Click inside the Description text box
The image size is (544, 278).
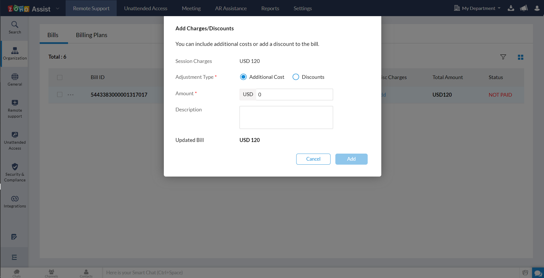pyautogui.click(x=286, y=117)
